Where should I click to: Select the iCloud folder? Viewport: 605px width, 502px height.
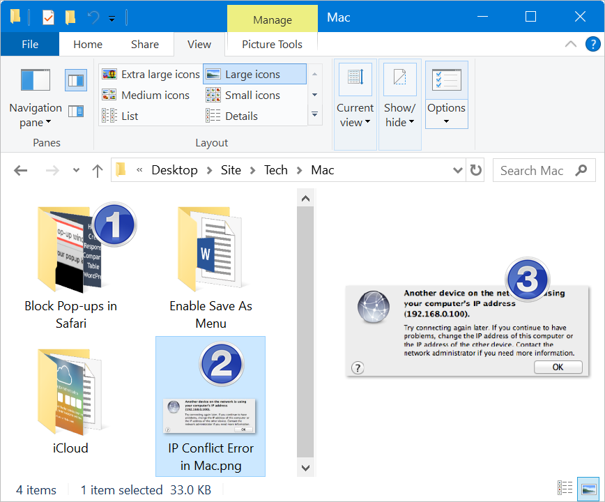(70, 402)
